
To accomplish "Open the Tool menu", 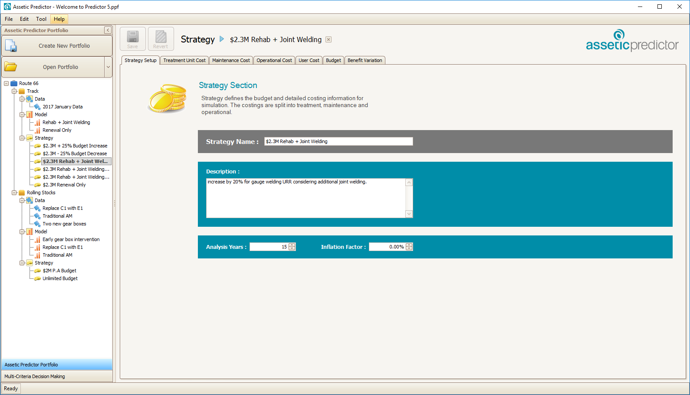I will click(41, 19).
